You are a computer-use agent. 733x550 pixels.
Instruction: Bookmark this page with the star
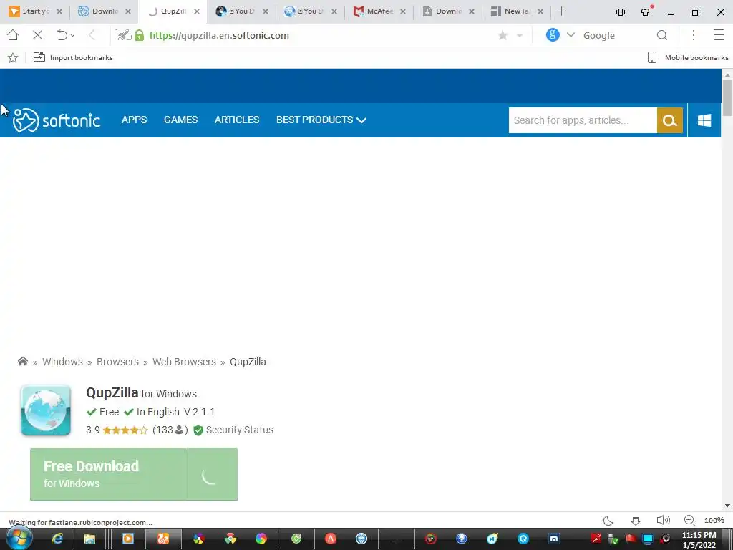click(x=503, y=35)
